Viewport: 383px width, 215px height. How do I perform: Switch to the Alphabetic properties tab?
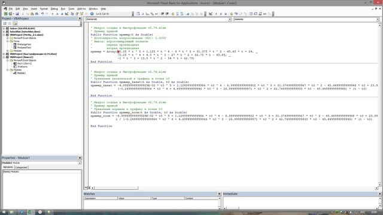pyautogui.click(x=8, y=167)
